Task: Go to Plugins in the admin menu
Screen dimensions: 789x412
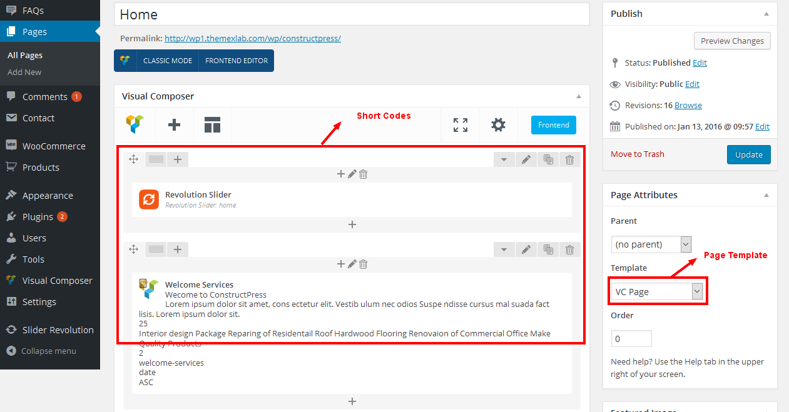Action: pos(38,217)
